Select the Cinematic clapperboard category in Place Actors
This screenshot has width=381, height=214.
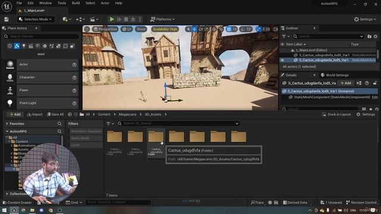pyautogui.click(x=30, y=46)
